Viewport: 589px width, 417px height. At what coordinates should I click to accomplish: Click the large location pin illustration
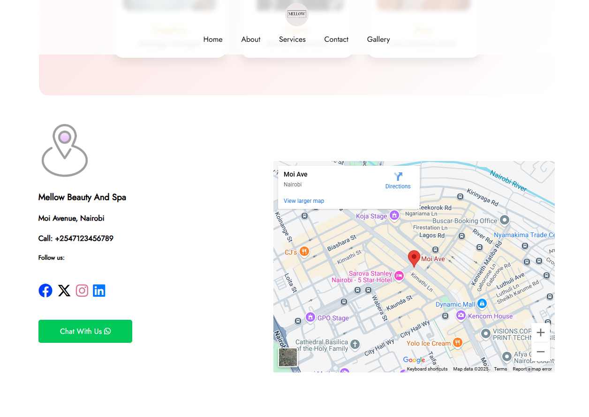pyautogui.click(x=65, y=150)
